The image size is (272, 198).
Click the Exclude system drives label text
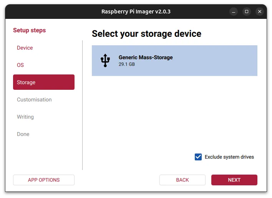click(229, 157)
